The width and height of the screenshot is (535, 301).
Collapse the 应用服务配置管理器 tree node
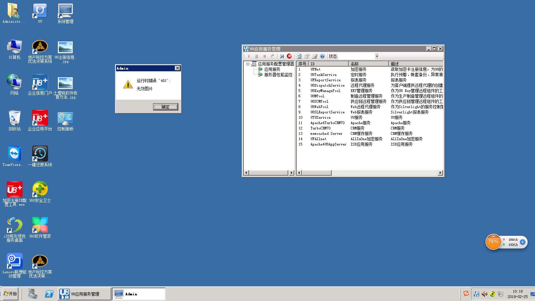(247, 64)
